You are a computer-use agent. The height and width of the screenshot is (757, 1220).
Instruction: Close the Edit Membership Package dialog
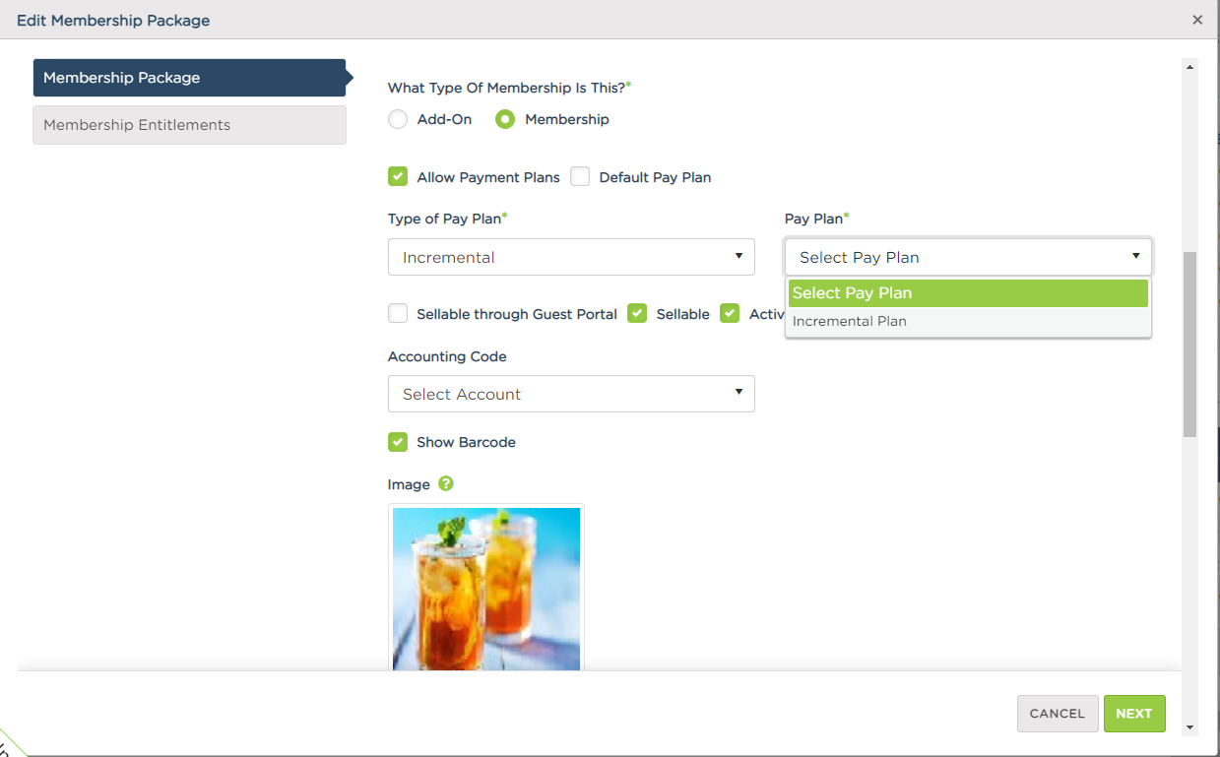[x=1197, y=20]
